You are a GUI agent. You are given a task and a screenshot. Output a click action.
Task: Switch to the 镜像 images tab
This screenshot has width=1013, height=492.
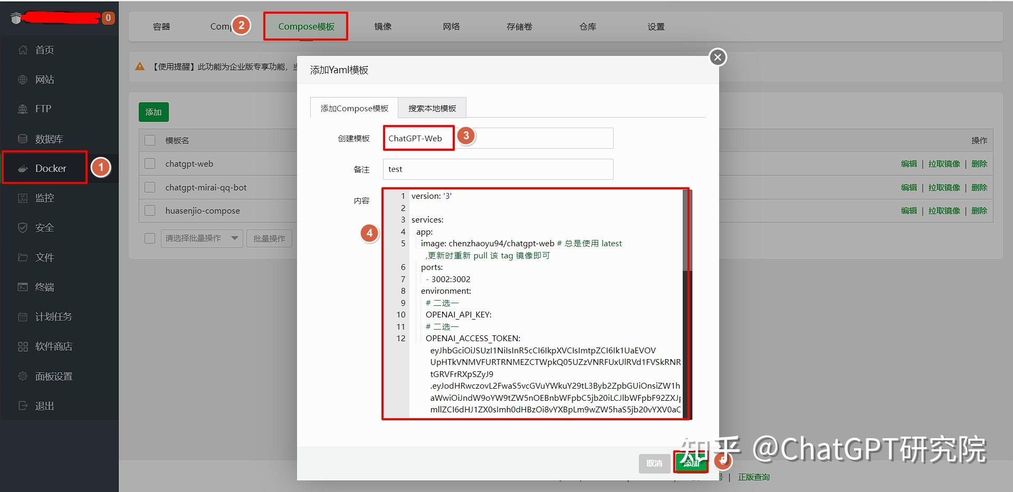(382, 26)
